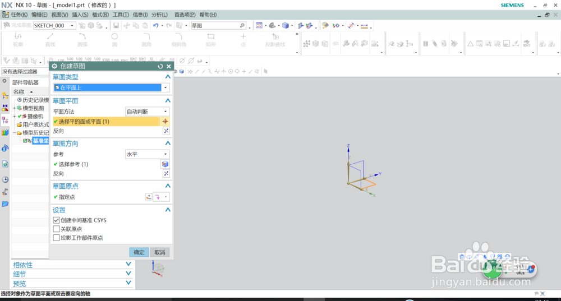
Task: Click the 确定 button
Action: pyautogui.click(x=139, y=252)
